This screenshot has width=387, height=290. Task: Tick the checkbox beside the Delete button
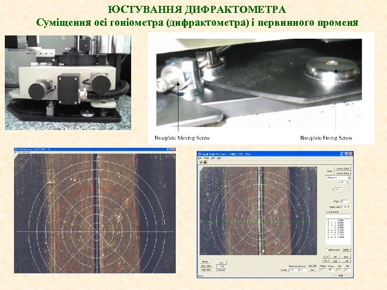327,250
